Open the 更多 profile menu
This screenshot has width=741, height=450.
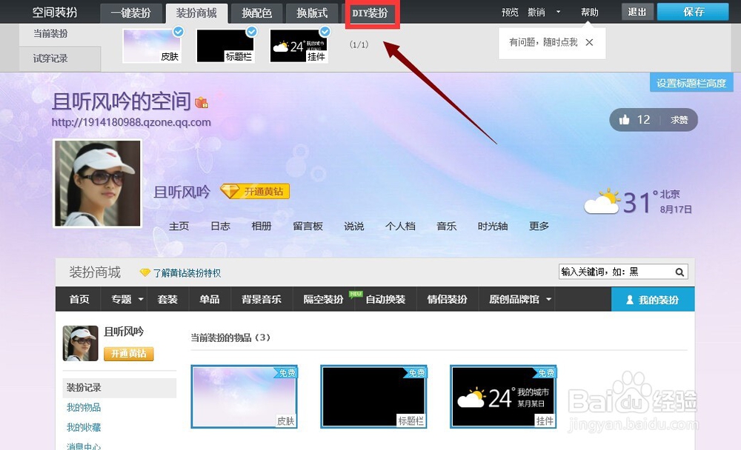coord(539,226)
